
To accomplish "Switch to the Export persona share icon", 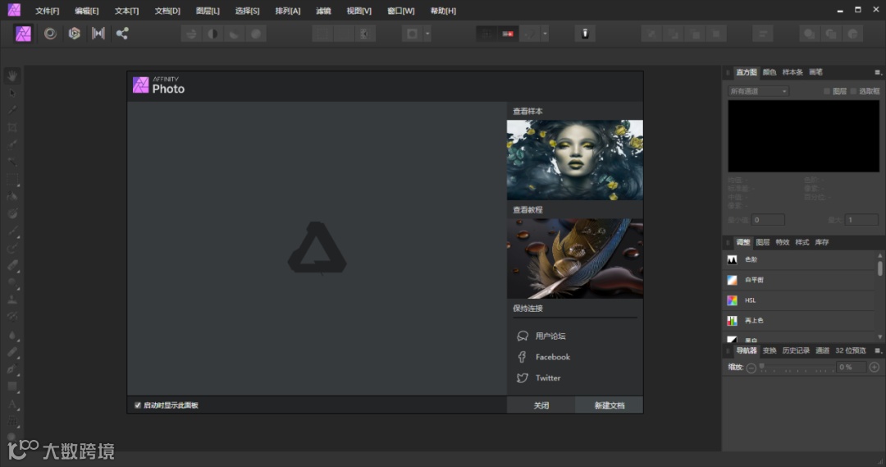I will (x=122, y=34).
